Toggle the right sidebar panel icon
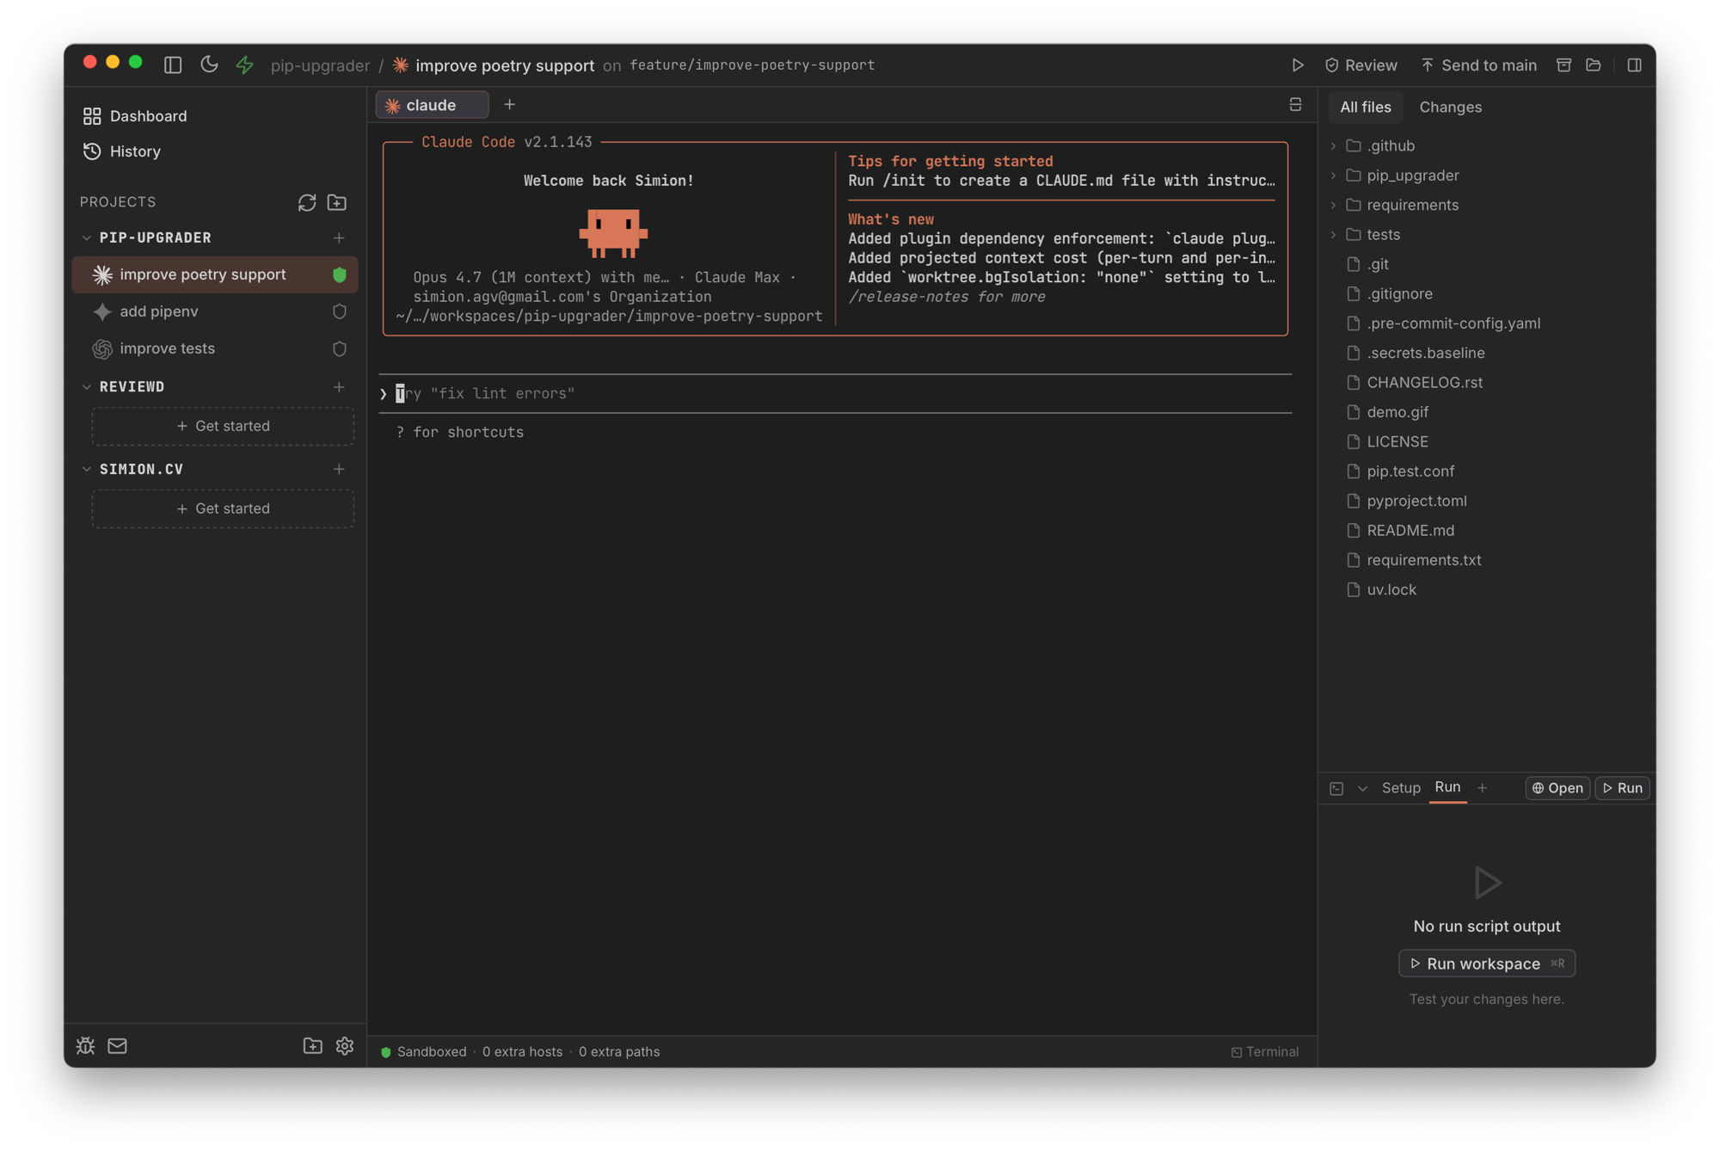This screenshot has width=1720, height=1152. [1635, 65]
